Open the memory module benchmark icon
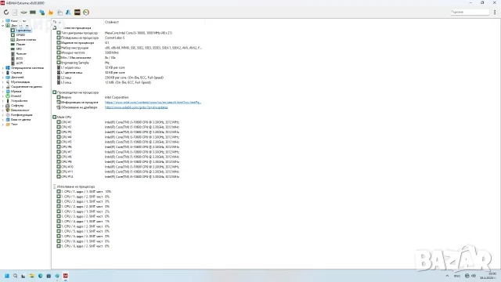This screenshot has height=282, width=501. (33, 13)
